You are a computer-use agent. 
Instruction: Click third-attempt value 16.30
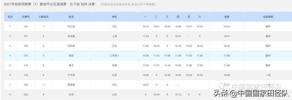pyautogui.click(x=167, y=75)
